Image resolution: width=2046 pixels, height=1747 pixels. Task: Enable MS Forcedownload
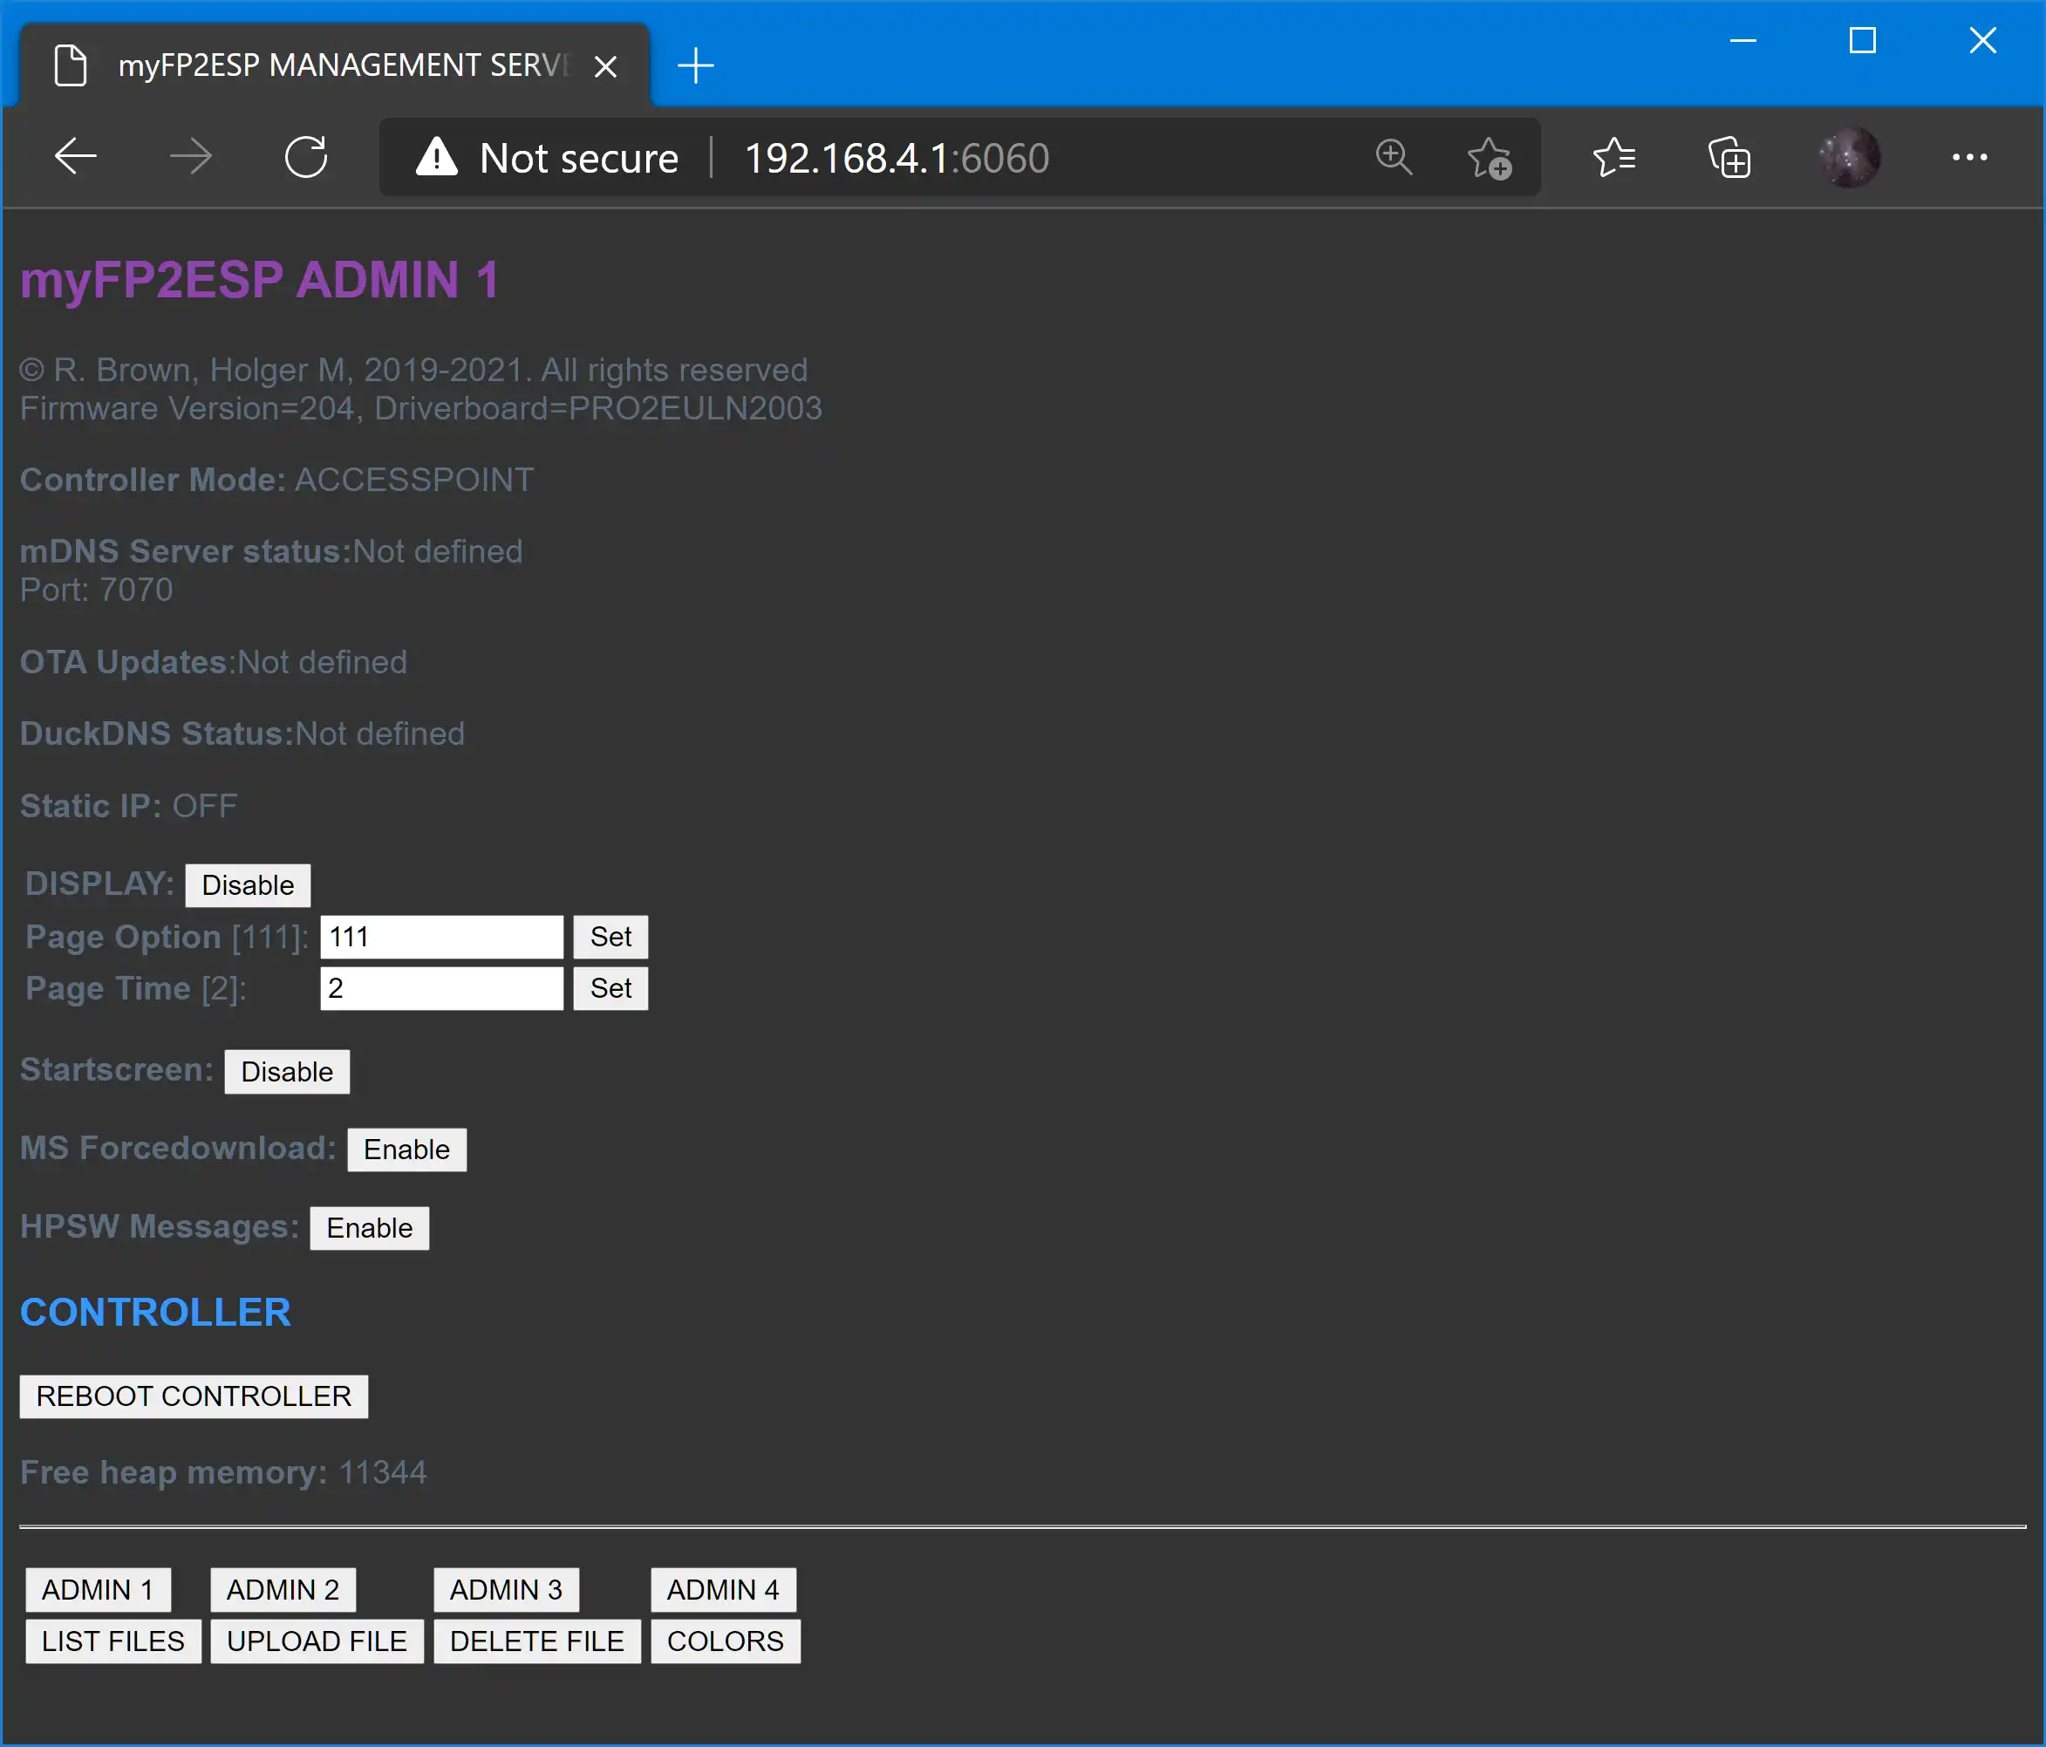click(406, 1150)
